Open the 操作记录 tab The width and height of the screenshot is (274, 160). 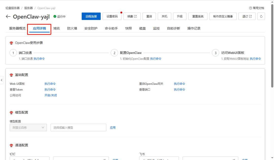pos(194,28)
